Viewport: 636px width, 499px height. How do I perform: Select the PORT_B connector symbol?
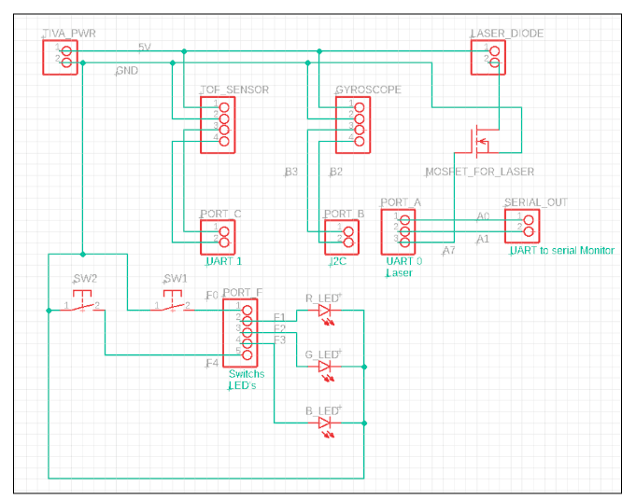click(342, 237)
